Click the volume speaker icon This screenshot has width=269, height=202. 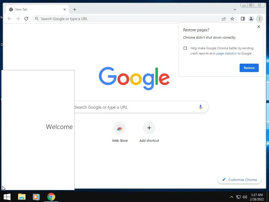[245, 197]
